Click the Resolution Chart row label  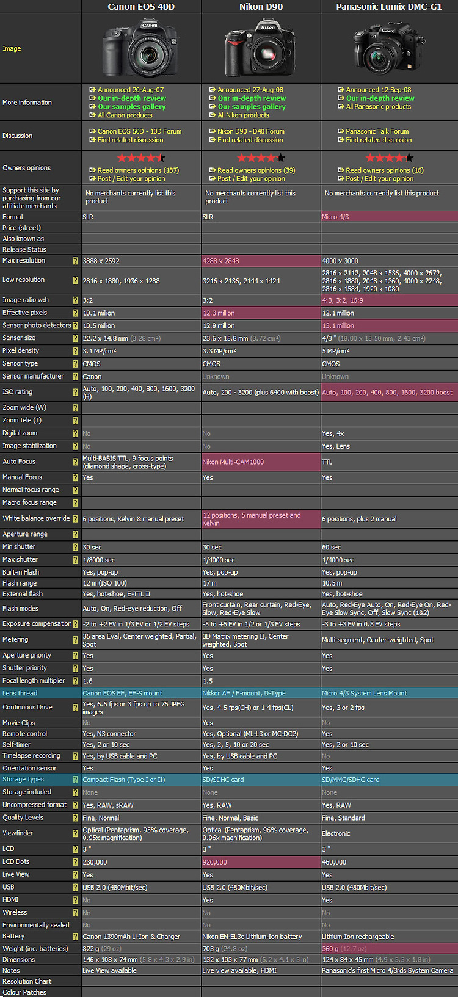(27, 982)
